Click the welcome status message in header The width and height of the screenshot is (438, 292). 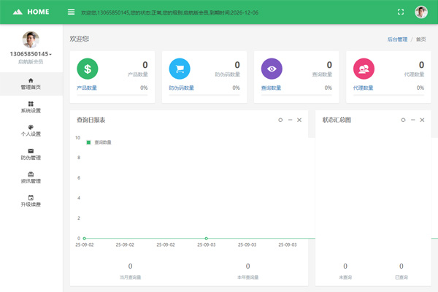169,12
